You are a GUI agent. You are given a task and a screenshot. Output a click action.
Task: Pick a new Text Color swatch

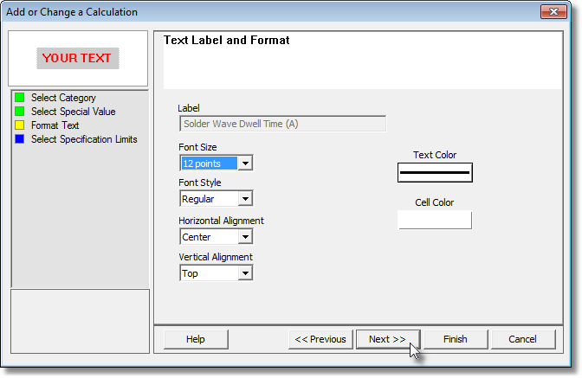pos(435,172)
